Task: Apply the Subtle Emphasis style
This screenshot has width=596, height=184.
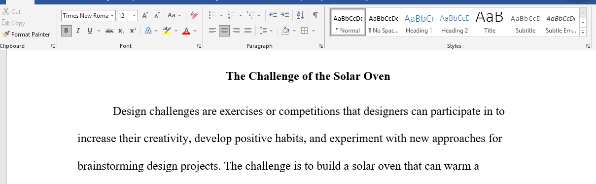Action: 561,23
